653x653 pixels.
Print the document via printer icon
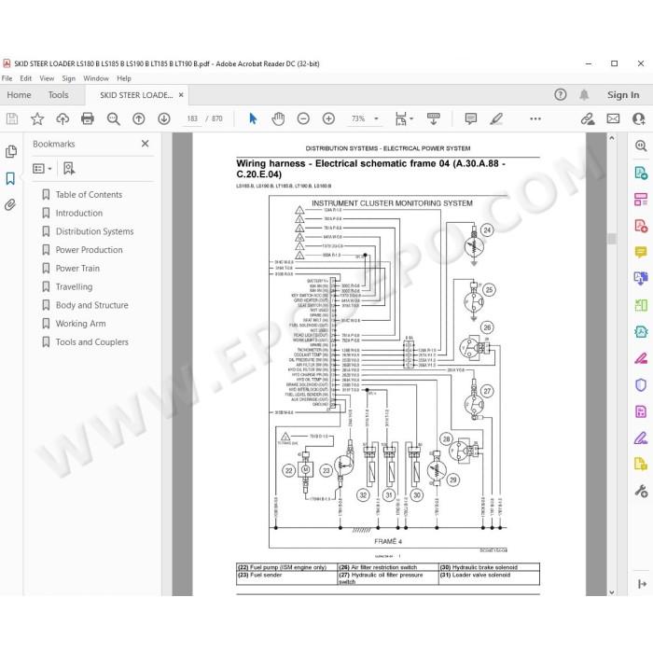point(88,118)
